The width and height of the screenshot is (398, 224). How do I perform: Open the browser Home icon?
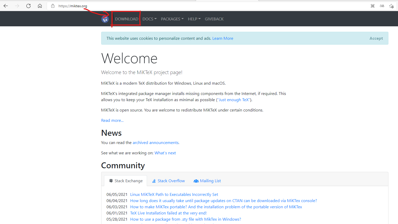tap(40, 6)
